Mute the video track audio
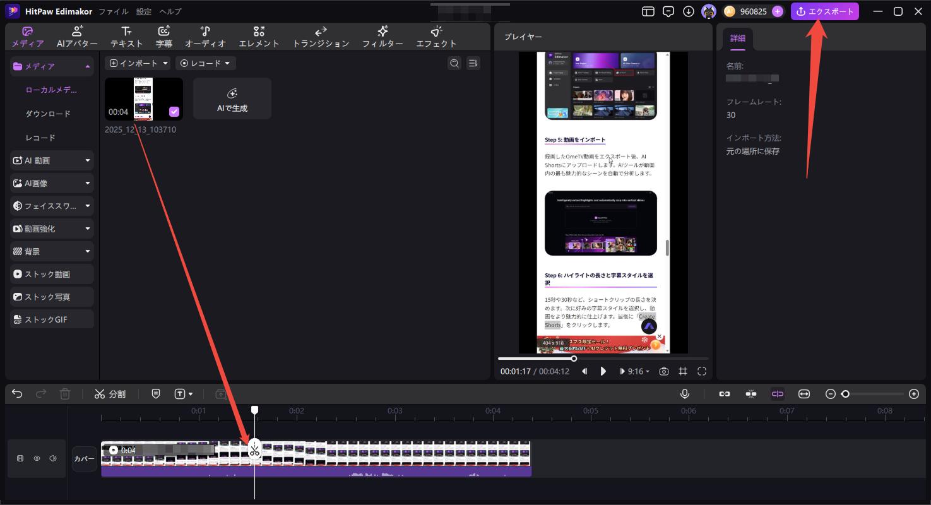Viewport: 931px width, 505px height. [x=52, y=458]
